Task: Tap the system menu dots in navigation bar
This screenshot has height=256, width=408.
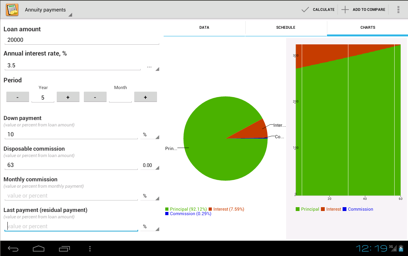Action: (90, 248)
